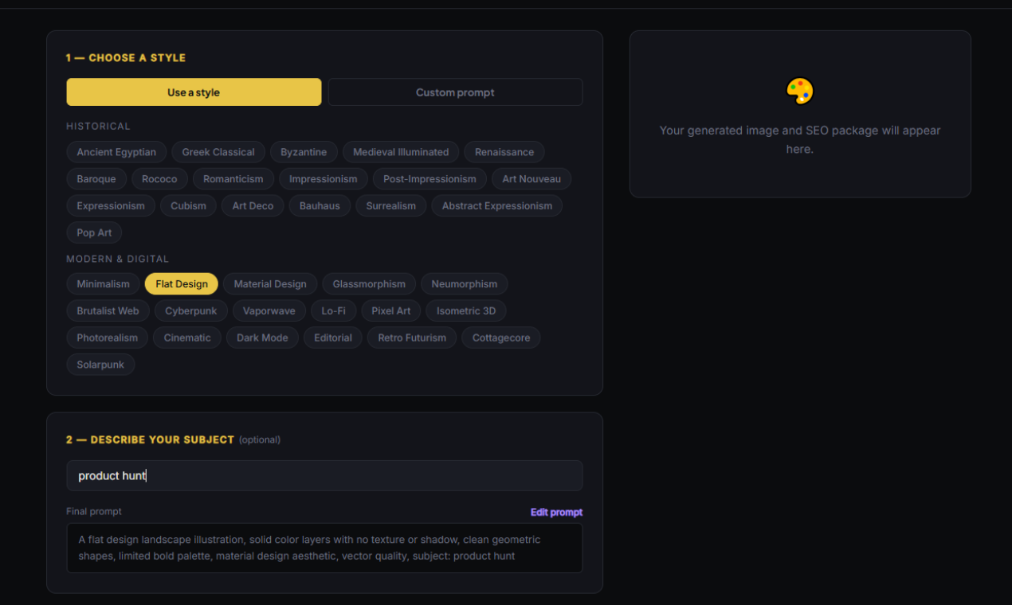
Task: Select the Photorealism style
Action: click(107, 338)
